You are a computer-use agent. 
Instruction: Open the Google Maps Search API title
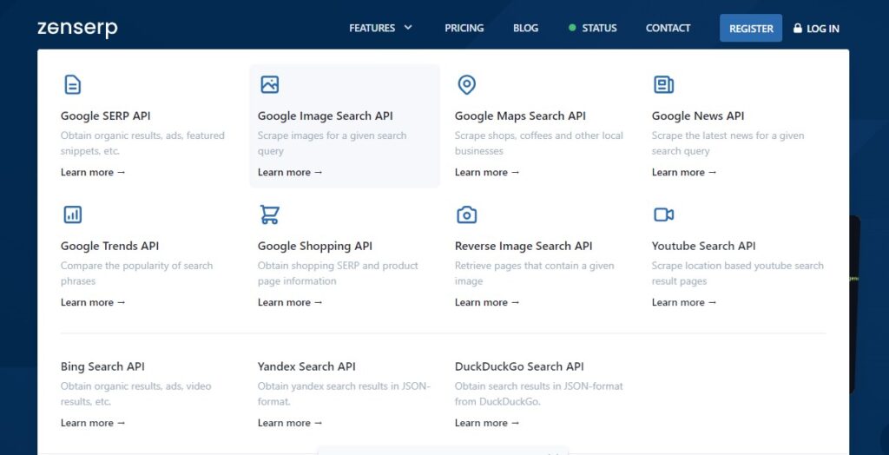[520, 115]
